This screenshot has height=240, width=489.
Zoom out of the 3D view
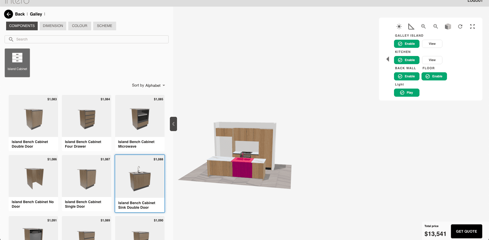pyautogui.click(x=436, y=26)
